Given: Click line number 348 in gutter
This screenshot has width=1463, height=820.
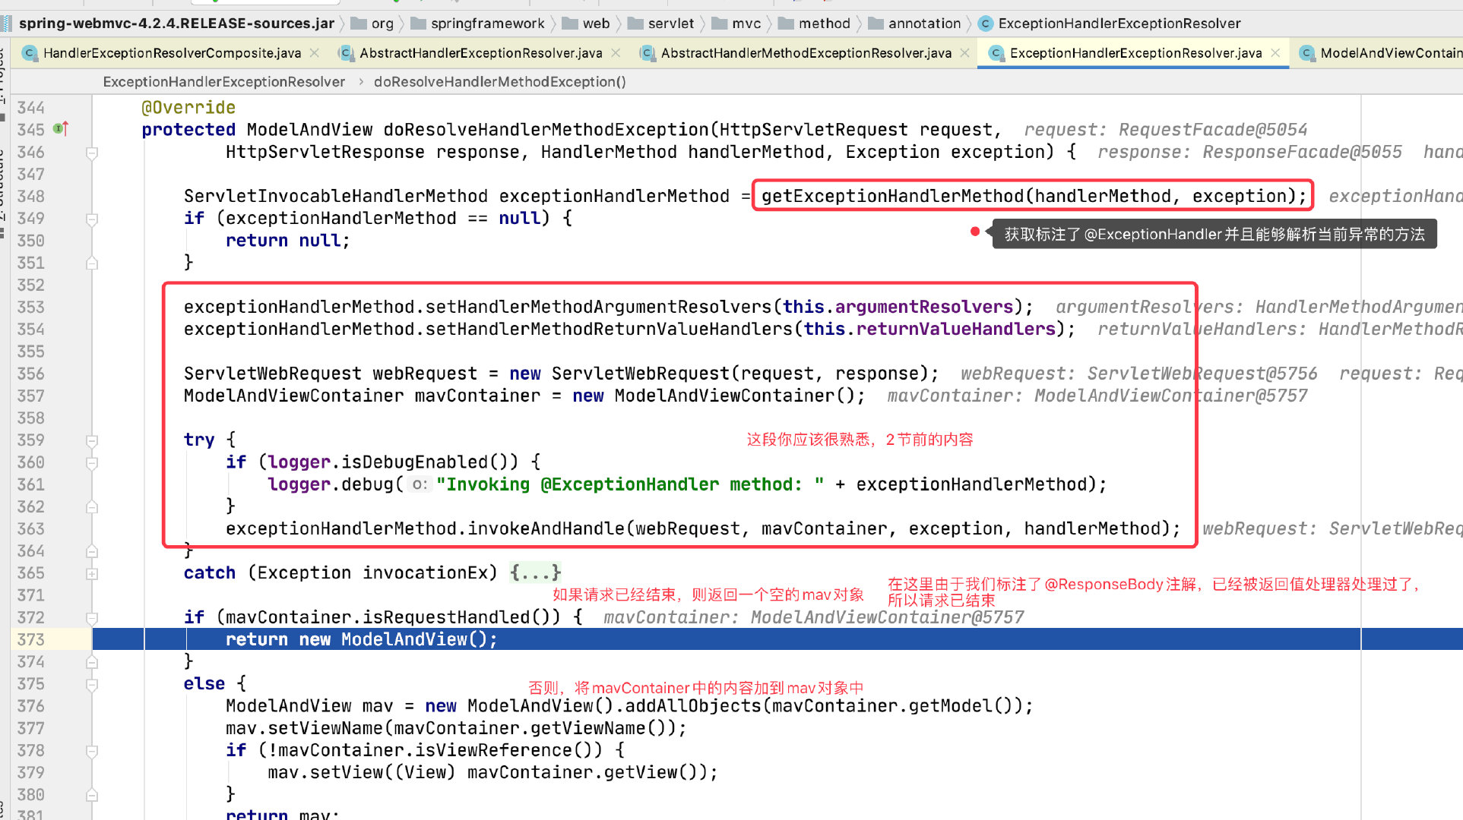Looking at the screenshot, I should [x=31, y=196].
